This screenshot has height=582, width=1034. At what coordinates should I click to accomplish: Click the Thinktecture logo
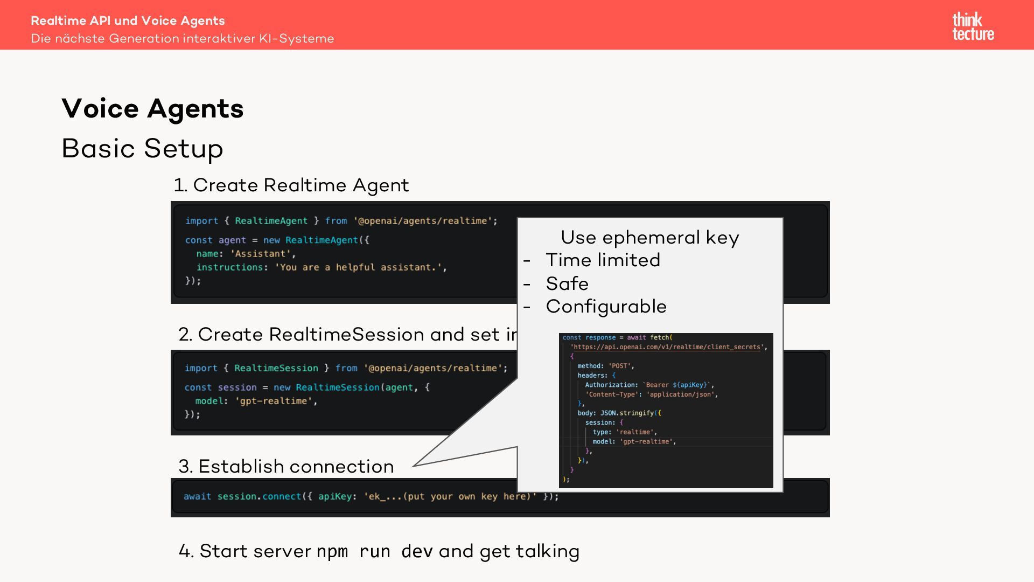(973, 26)
